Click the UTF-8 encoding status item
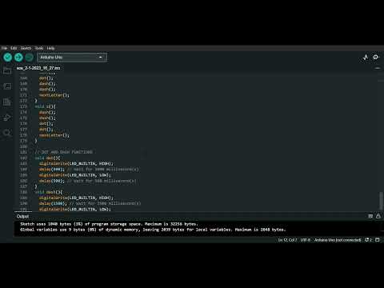Viewport: 384px width, 288px height. pos(306,240)
